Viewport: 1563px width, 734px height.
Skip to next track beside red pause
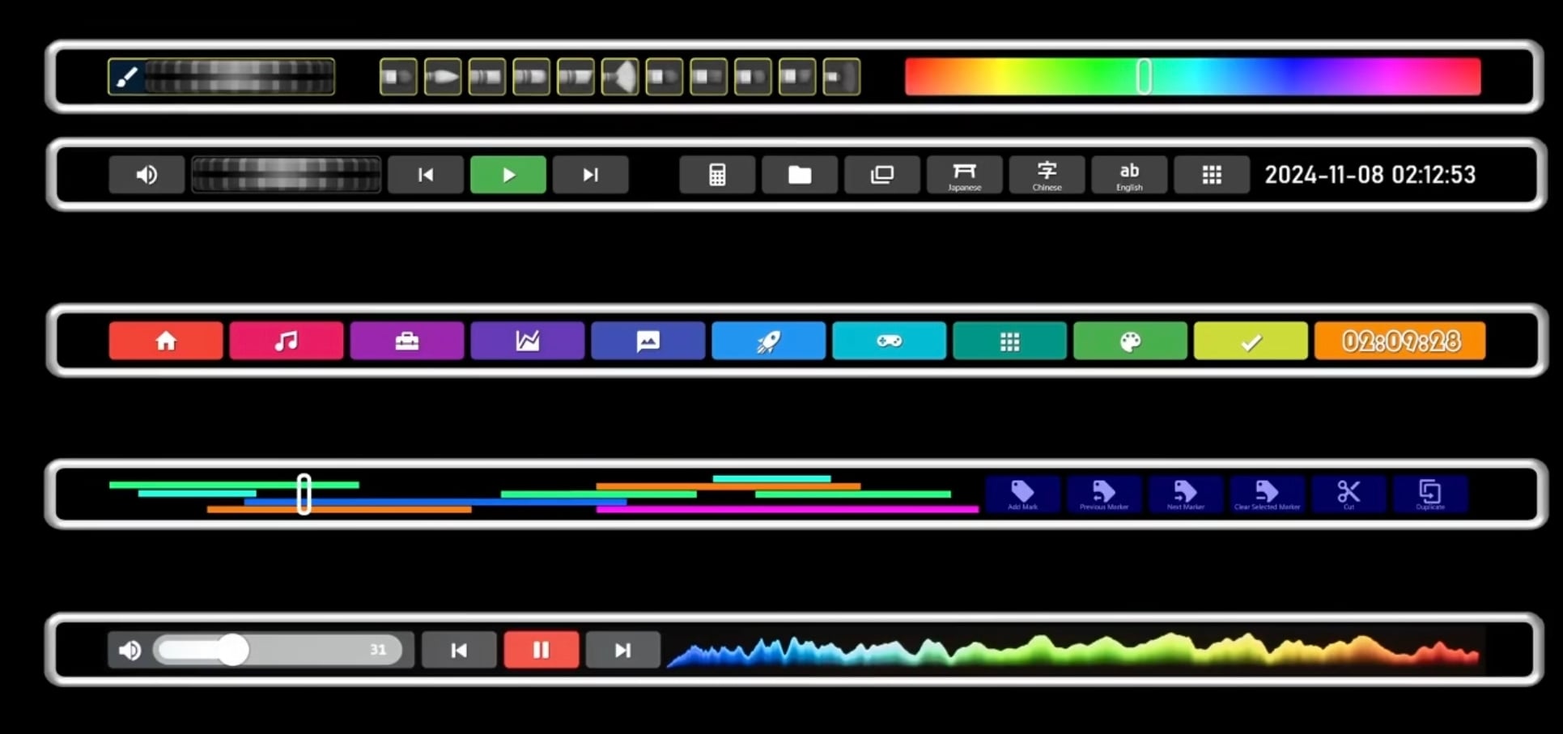tap(622, 650)
